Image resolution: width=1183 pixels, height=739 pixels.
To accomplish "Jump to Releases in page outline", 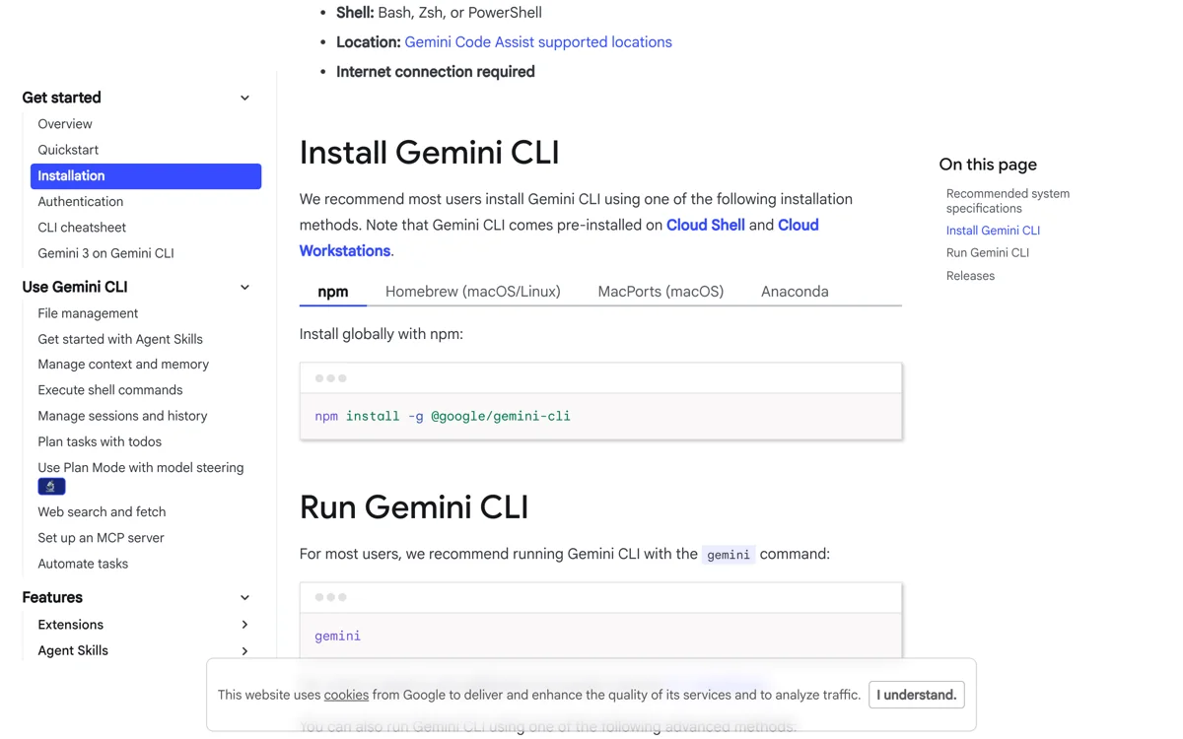I will click(x=970, y=276).
